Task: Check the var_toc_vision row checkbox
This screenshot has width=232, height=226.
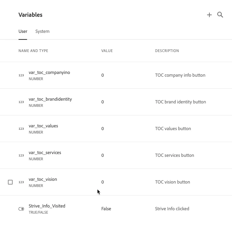Action: pos(10,182)
